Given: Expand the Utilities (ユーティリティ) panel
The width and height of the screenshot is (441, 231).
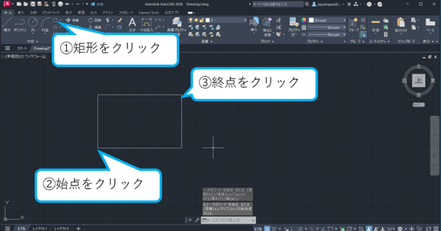Looking at the screenshot, I should coord(380,41).
